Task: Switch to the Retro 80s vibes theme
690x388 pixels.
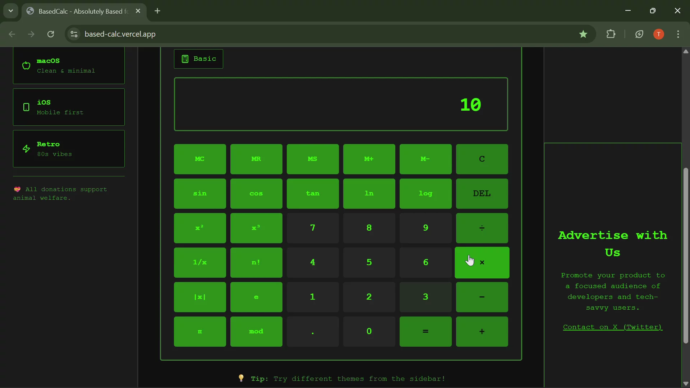Action: [x=69, y=149]
